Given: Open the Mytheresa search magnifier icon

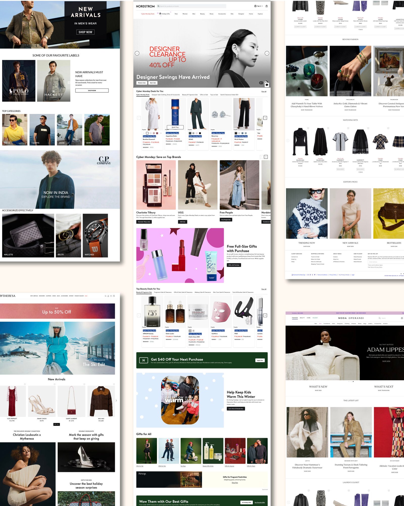Looking at the screenshot, I should click(106, 296).
